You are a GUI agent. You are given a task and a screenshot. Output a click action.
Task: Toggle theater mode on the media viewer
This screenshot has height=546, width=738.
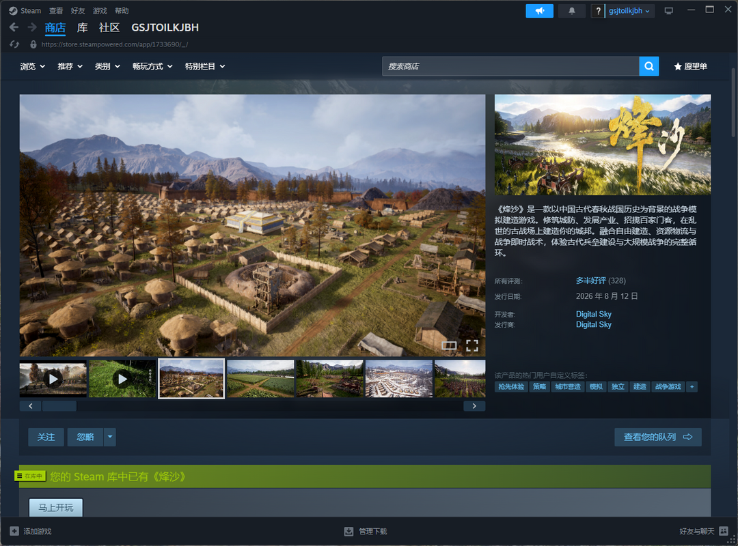click(448, 345)
